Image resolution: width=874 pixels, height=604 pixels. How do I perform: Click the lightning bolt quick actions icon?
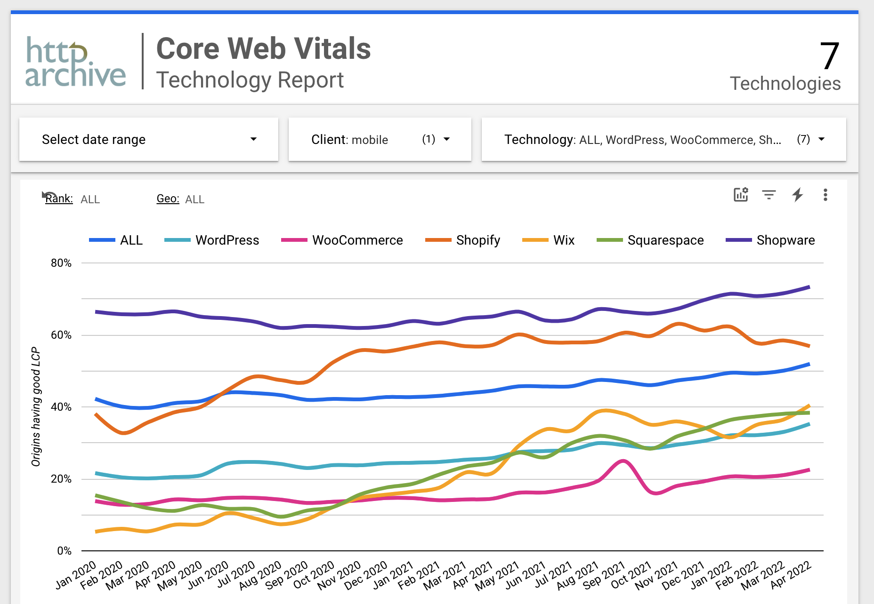[x=797, y=194]
